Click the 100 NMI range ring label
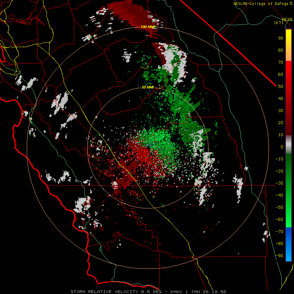The height and width of the screenshot is (294, 294). (148, 27)
